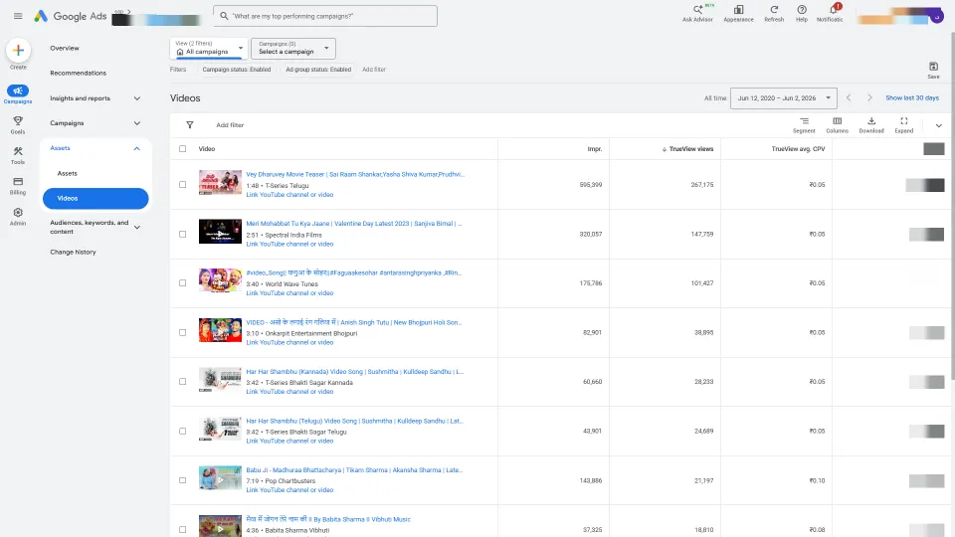The image size is (955, 537).
Task: Click Show last 30 days
Action: 912,98
